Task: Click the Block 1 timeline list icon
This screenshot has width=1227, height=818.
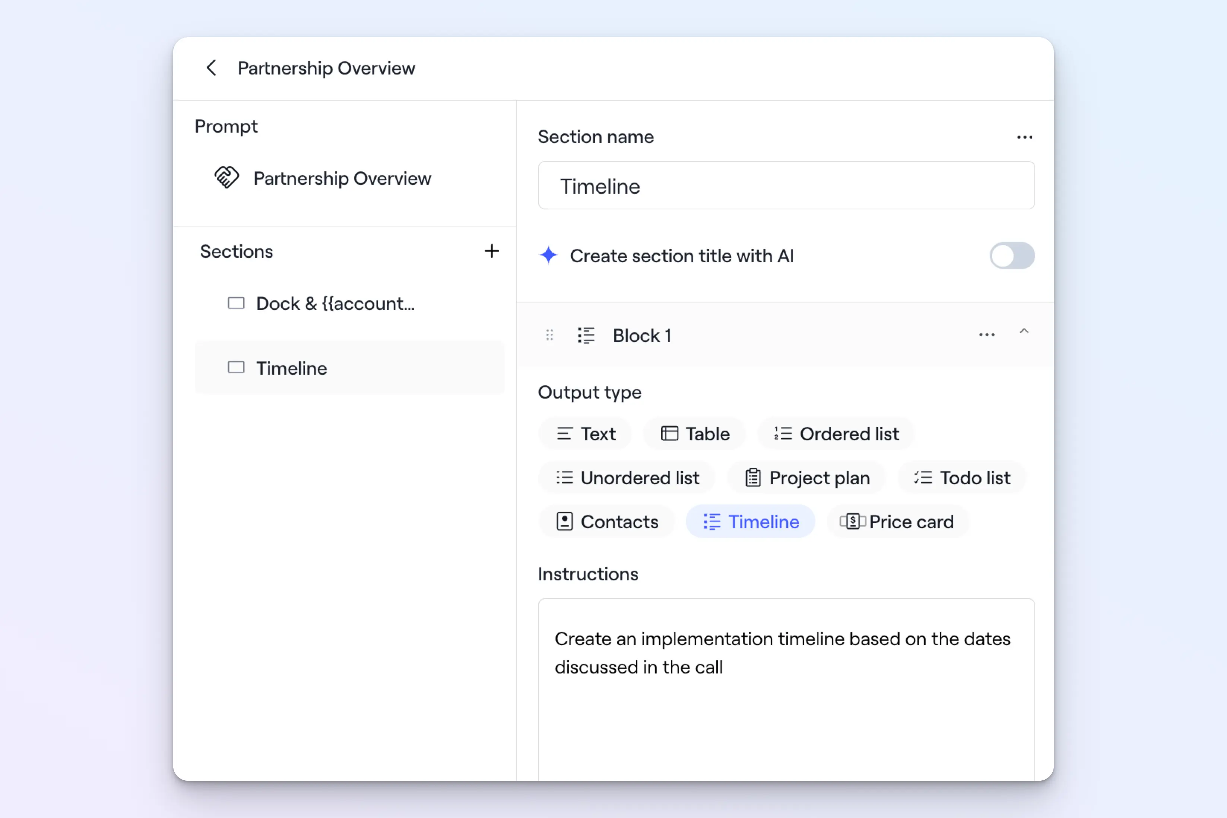Action: click(586, 335)
